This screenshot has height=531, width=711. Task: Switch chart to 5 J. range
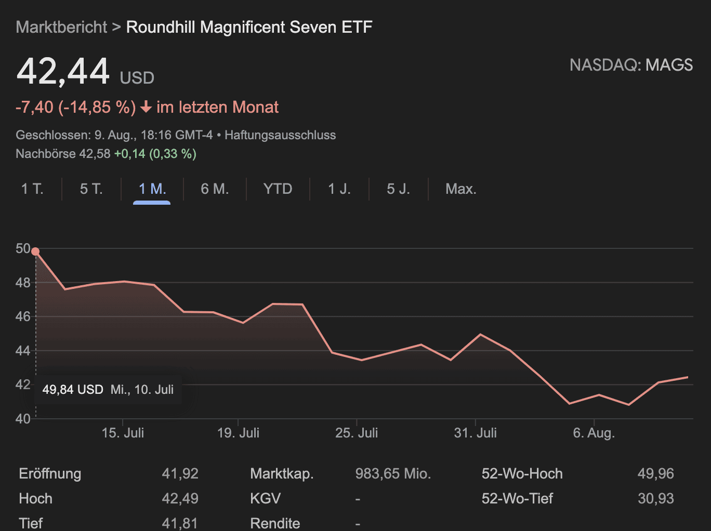(x=399, y=189)
